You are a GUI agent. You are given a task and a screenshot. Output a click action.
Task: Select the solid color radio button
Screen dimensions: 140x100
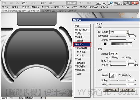tap(102, 44)
